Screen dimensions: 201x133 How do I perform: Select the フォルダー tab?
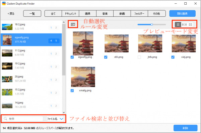139,13
